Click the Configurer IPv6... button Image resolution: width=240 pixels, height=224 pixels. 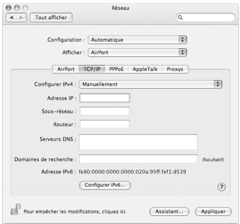pyautogui.click(x=105, y=185)
